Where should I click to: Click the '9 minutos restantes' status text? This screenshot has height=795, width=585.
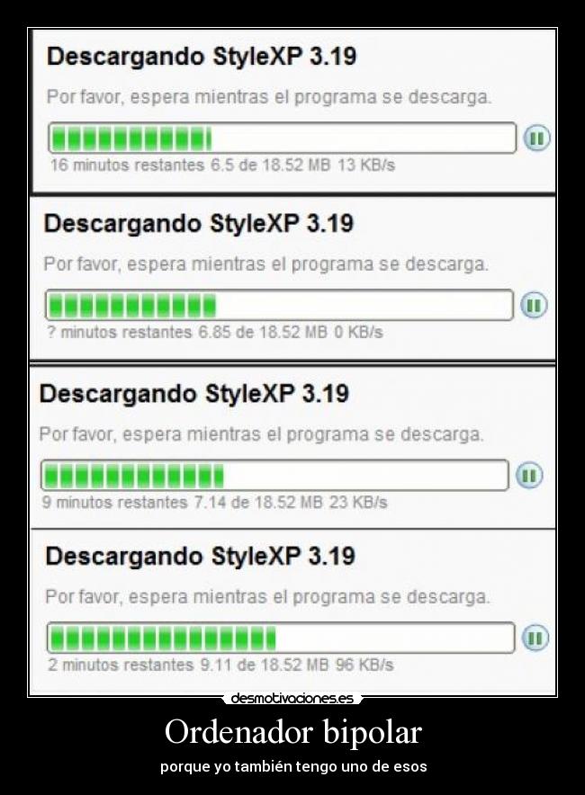point(115,503)
